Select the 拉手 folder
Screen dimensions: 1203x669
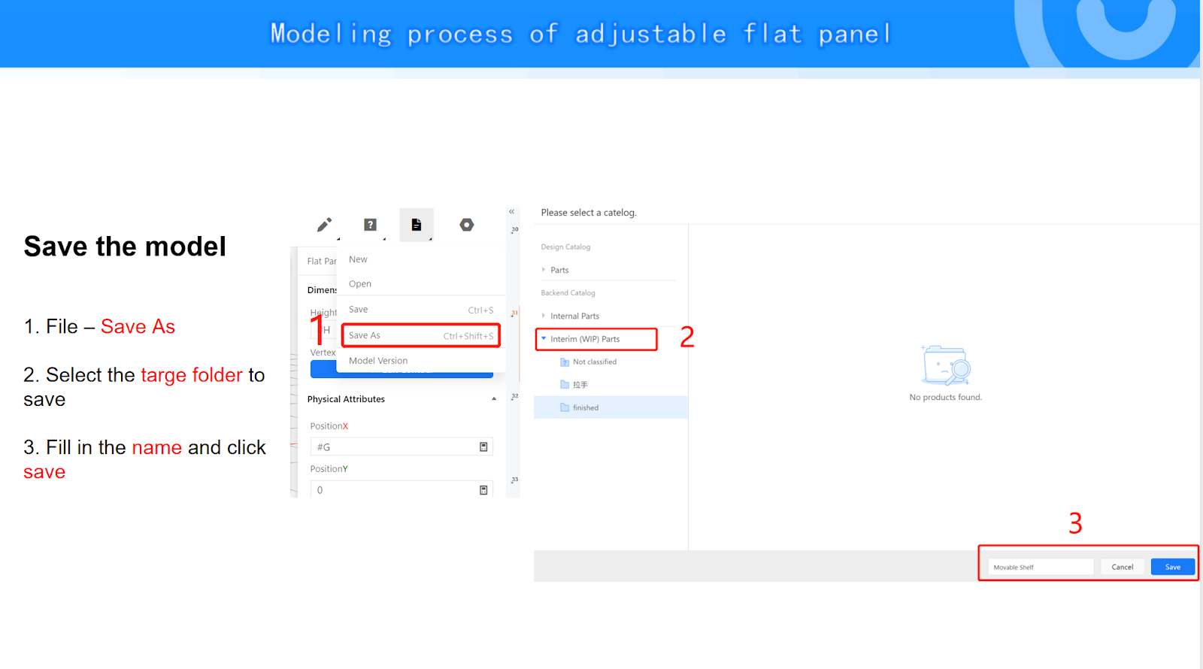click(x=580, y=385)
